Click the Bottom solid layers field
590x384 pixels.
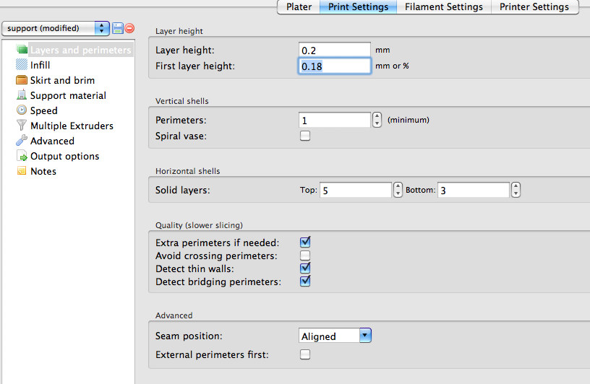(x=474, y=190)
